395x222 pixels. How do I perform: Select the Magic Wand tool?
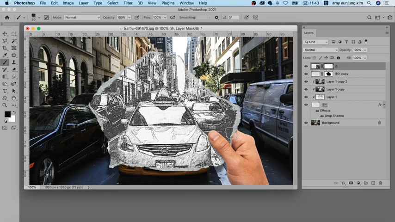click(14, 41)
